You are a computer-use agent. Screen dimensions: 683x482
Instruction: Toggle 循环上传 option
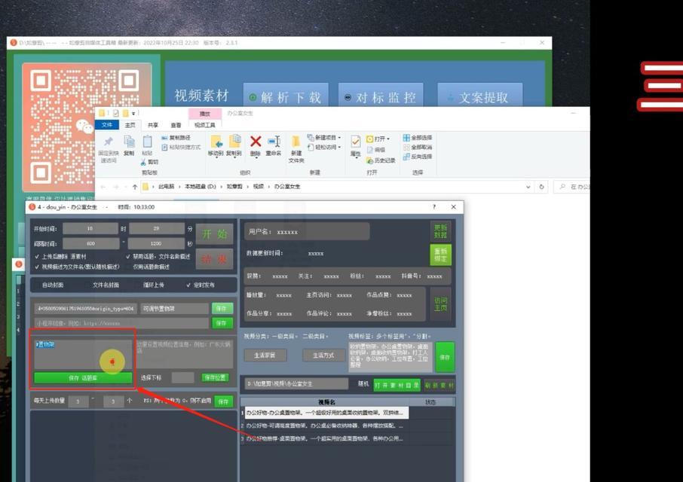pos(153,285)
